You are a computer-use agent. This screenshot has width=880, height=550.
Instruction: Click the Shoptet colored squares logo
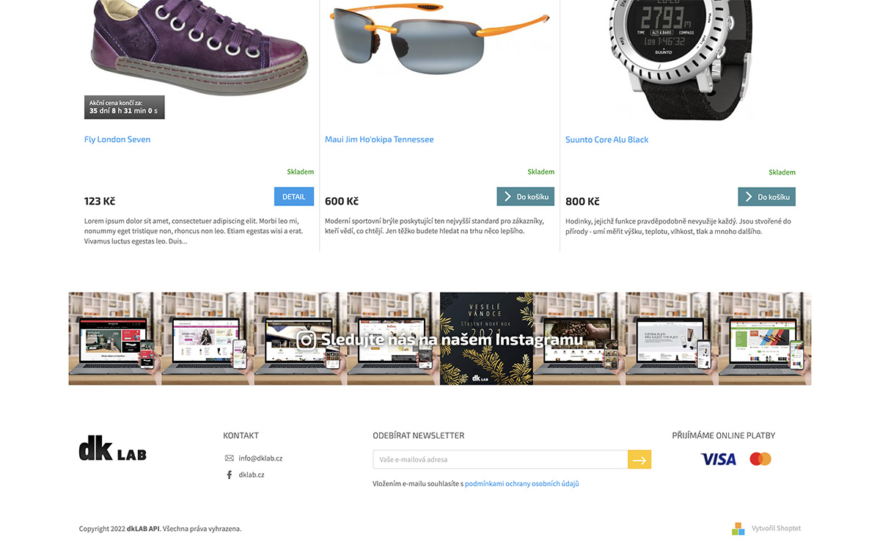point(738,529)
